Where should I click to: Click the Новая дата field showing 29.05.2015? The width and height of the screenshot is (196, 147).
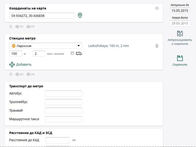pos(180,23)
